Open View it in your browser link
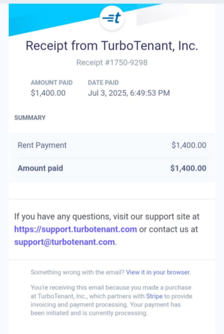224x334 pixels. (158, 272)
